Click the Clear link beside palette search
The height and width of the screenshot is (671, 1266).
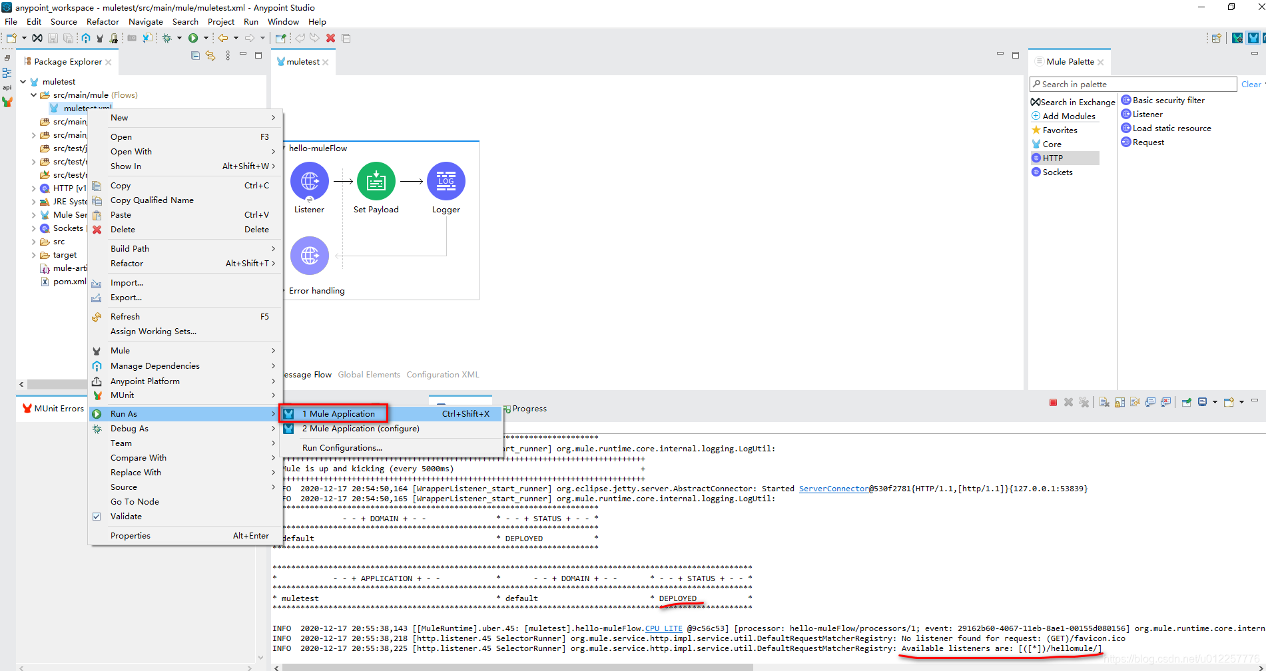click(x=1251, y=85)
